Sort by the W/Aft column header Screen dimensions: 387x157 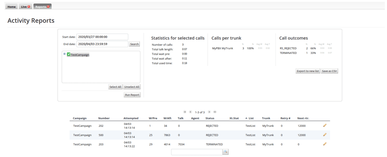pos(167,118)
